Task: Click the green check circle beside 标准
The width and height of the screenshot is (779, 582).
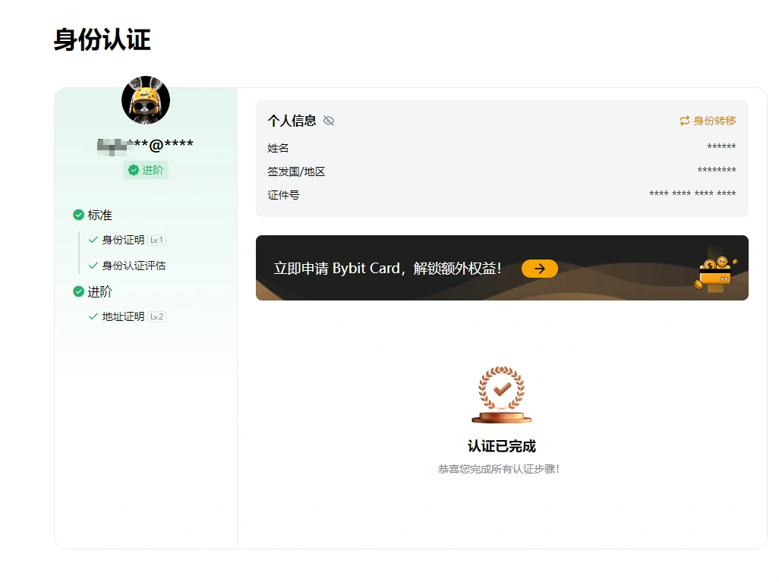Action: 78,215
